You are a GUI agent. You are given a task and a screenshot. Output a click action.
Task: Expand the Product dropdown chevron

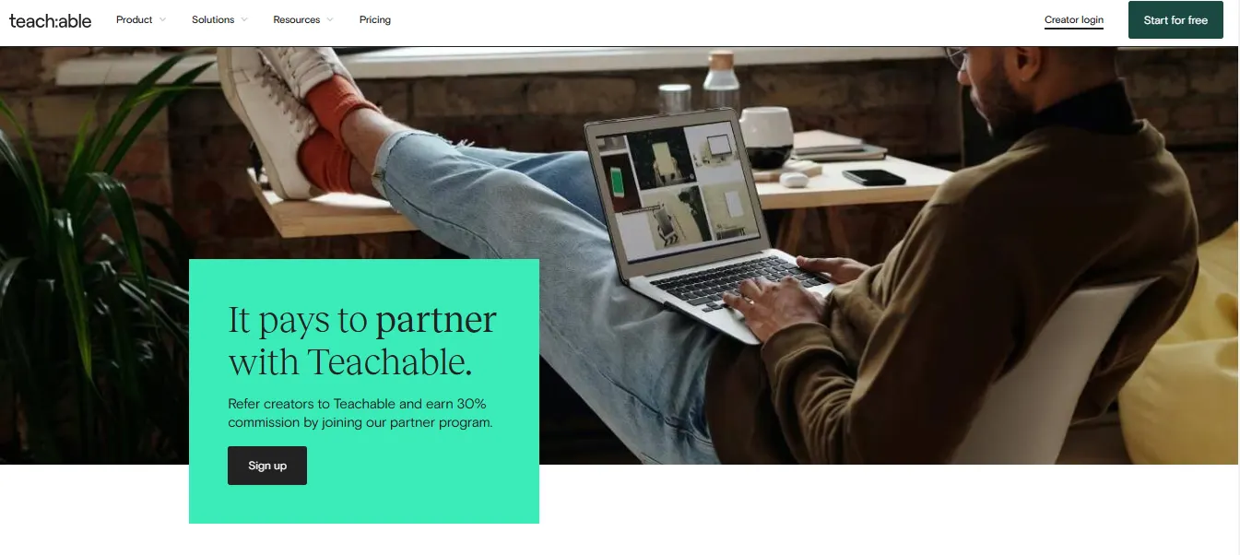tap(162, 19)
